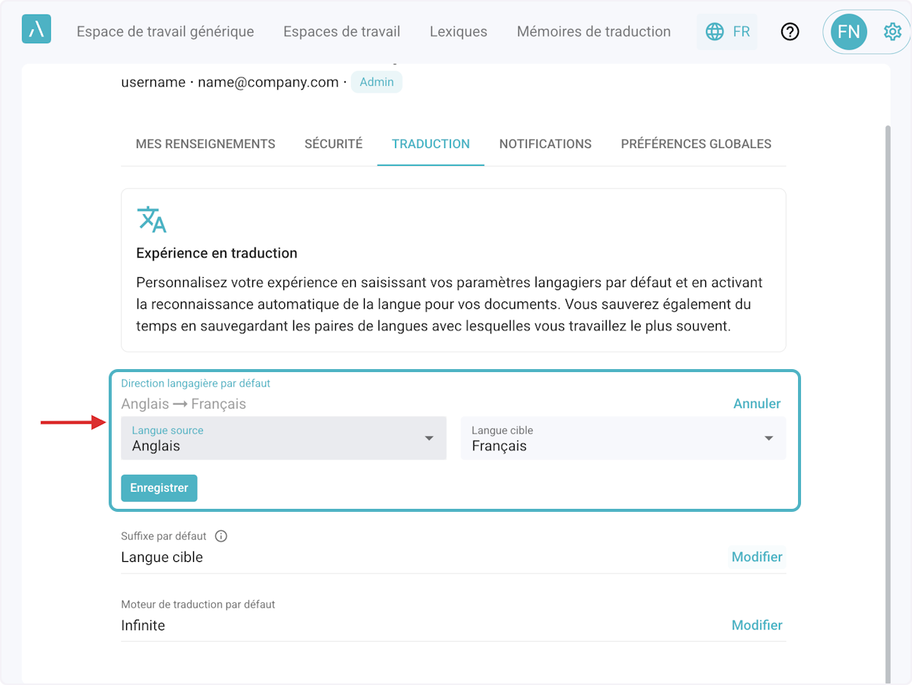This screenshot has height=685, width=912.
Task: Click the info icon beside Suffixe par défaut
Action: (221, 536)
